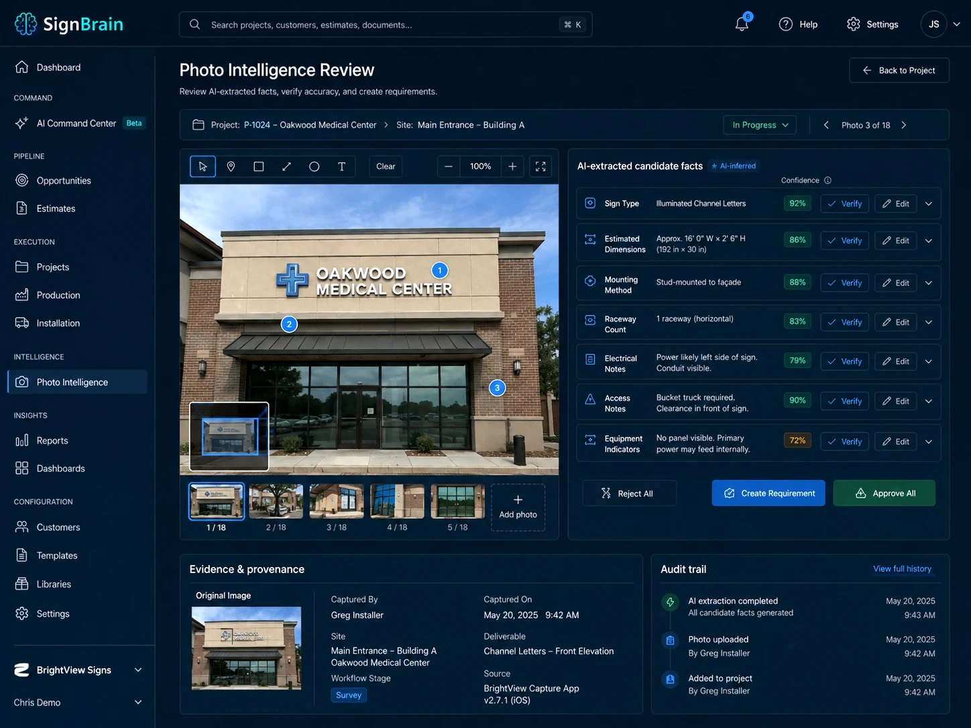Verify the Raceway Count fact

pyautogui.click(x=845, y=322)
